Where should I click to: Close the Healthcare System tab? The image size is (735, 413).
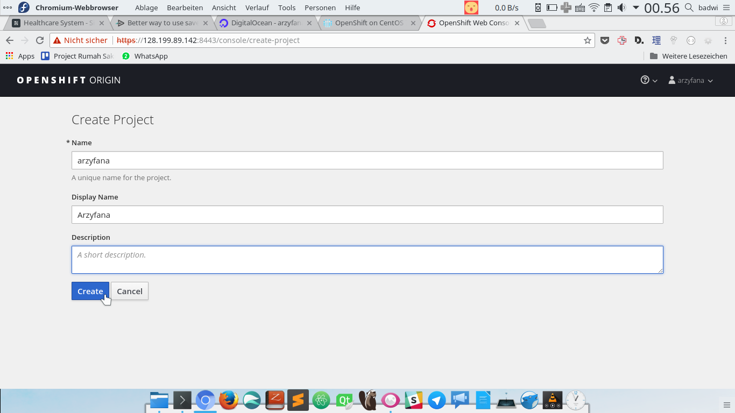[x=102, y=23]
